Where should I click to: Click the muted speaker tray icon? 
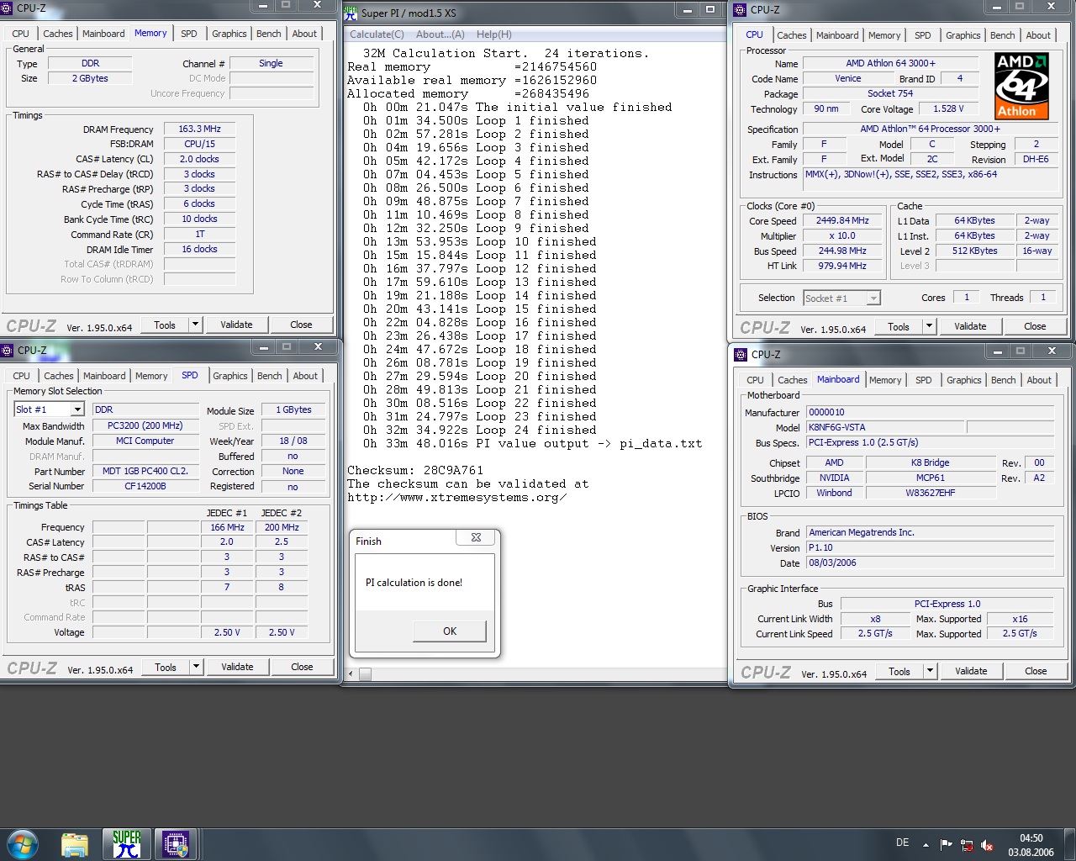987,845
